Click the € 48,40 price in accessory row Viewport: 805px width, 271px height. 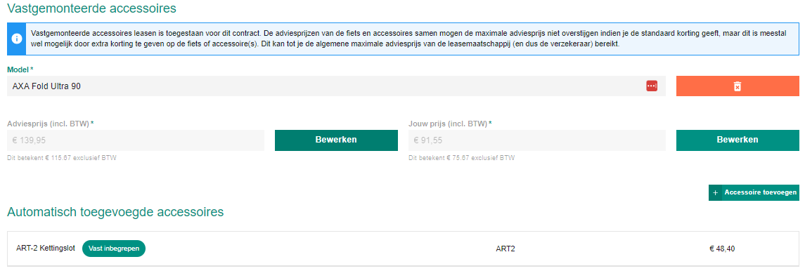tap(722, 249)
